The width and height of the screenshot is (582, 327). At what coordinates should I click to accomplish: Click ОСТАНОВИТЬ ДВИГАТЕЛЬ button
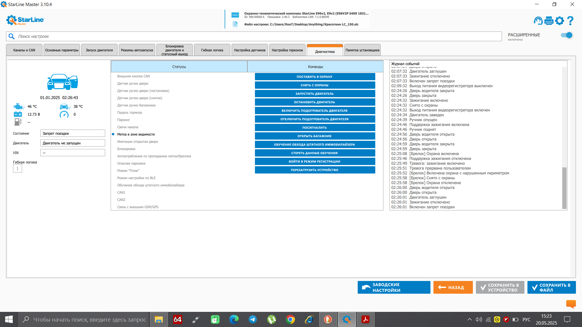pos(315,102)
